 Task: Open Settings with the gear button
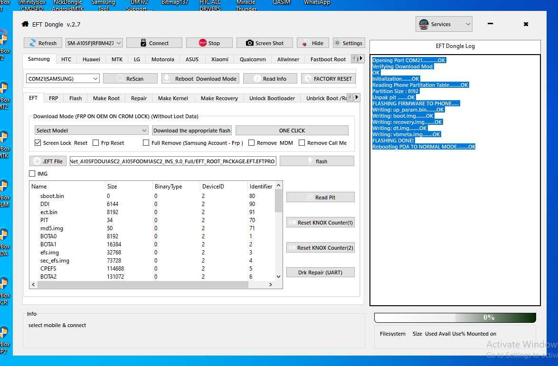click(x=349, y=43)
